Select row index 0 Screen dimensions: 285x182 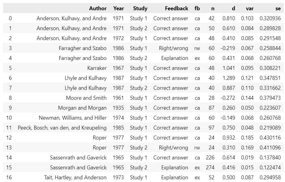(x=10, y=18)
